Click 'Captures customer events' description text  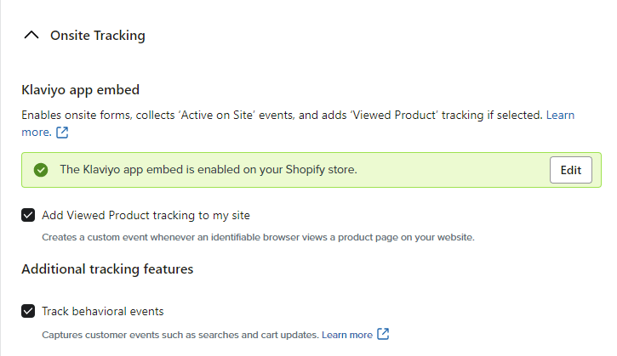point(180,335)
